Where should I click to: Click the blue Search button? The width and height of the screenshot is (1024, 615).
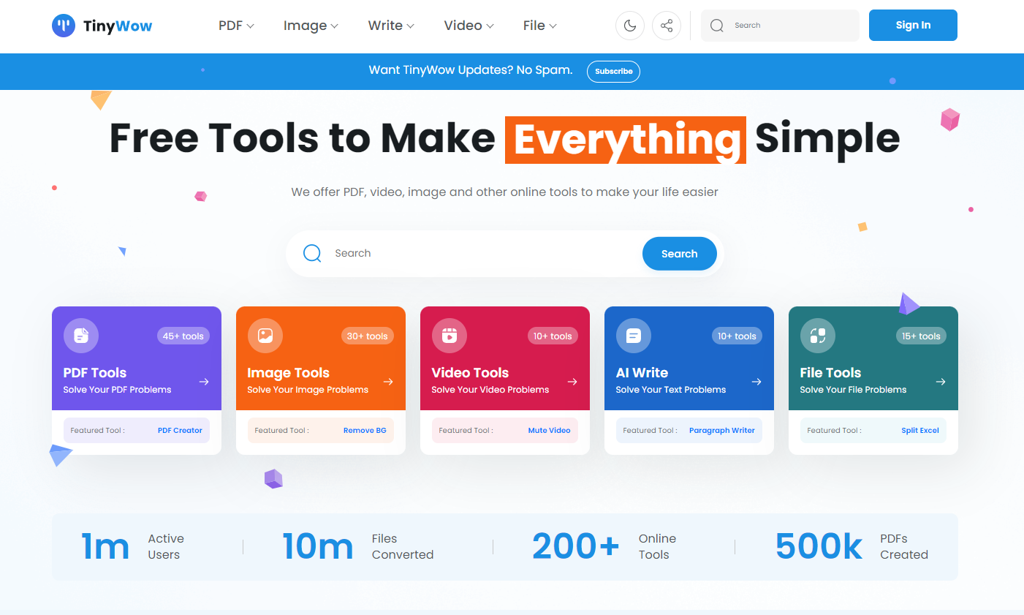click(x=680, y=254)
